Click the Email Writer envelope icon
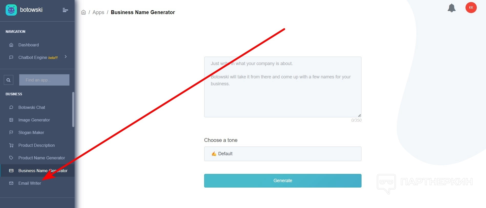 coord(11,183)
